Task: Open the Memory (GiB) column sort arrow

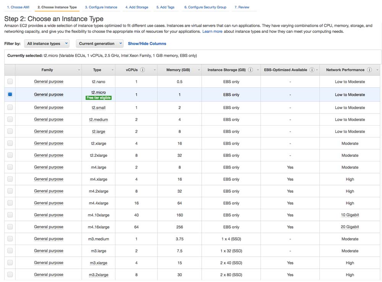Action: tap(199, 70)
